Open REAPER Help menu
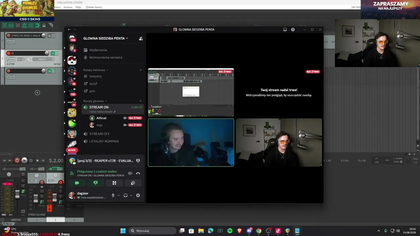Viewport: 420px width, 236px height. point(78,7)
